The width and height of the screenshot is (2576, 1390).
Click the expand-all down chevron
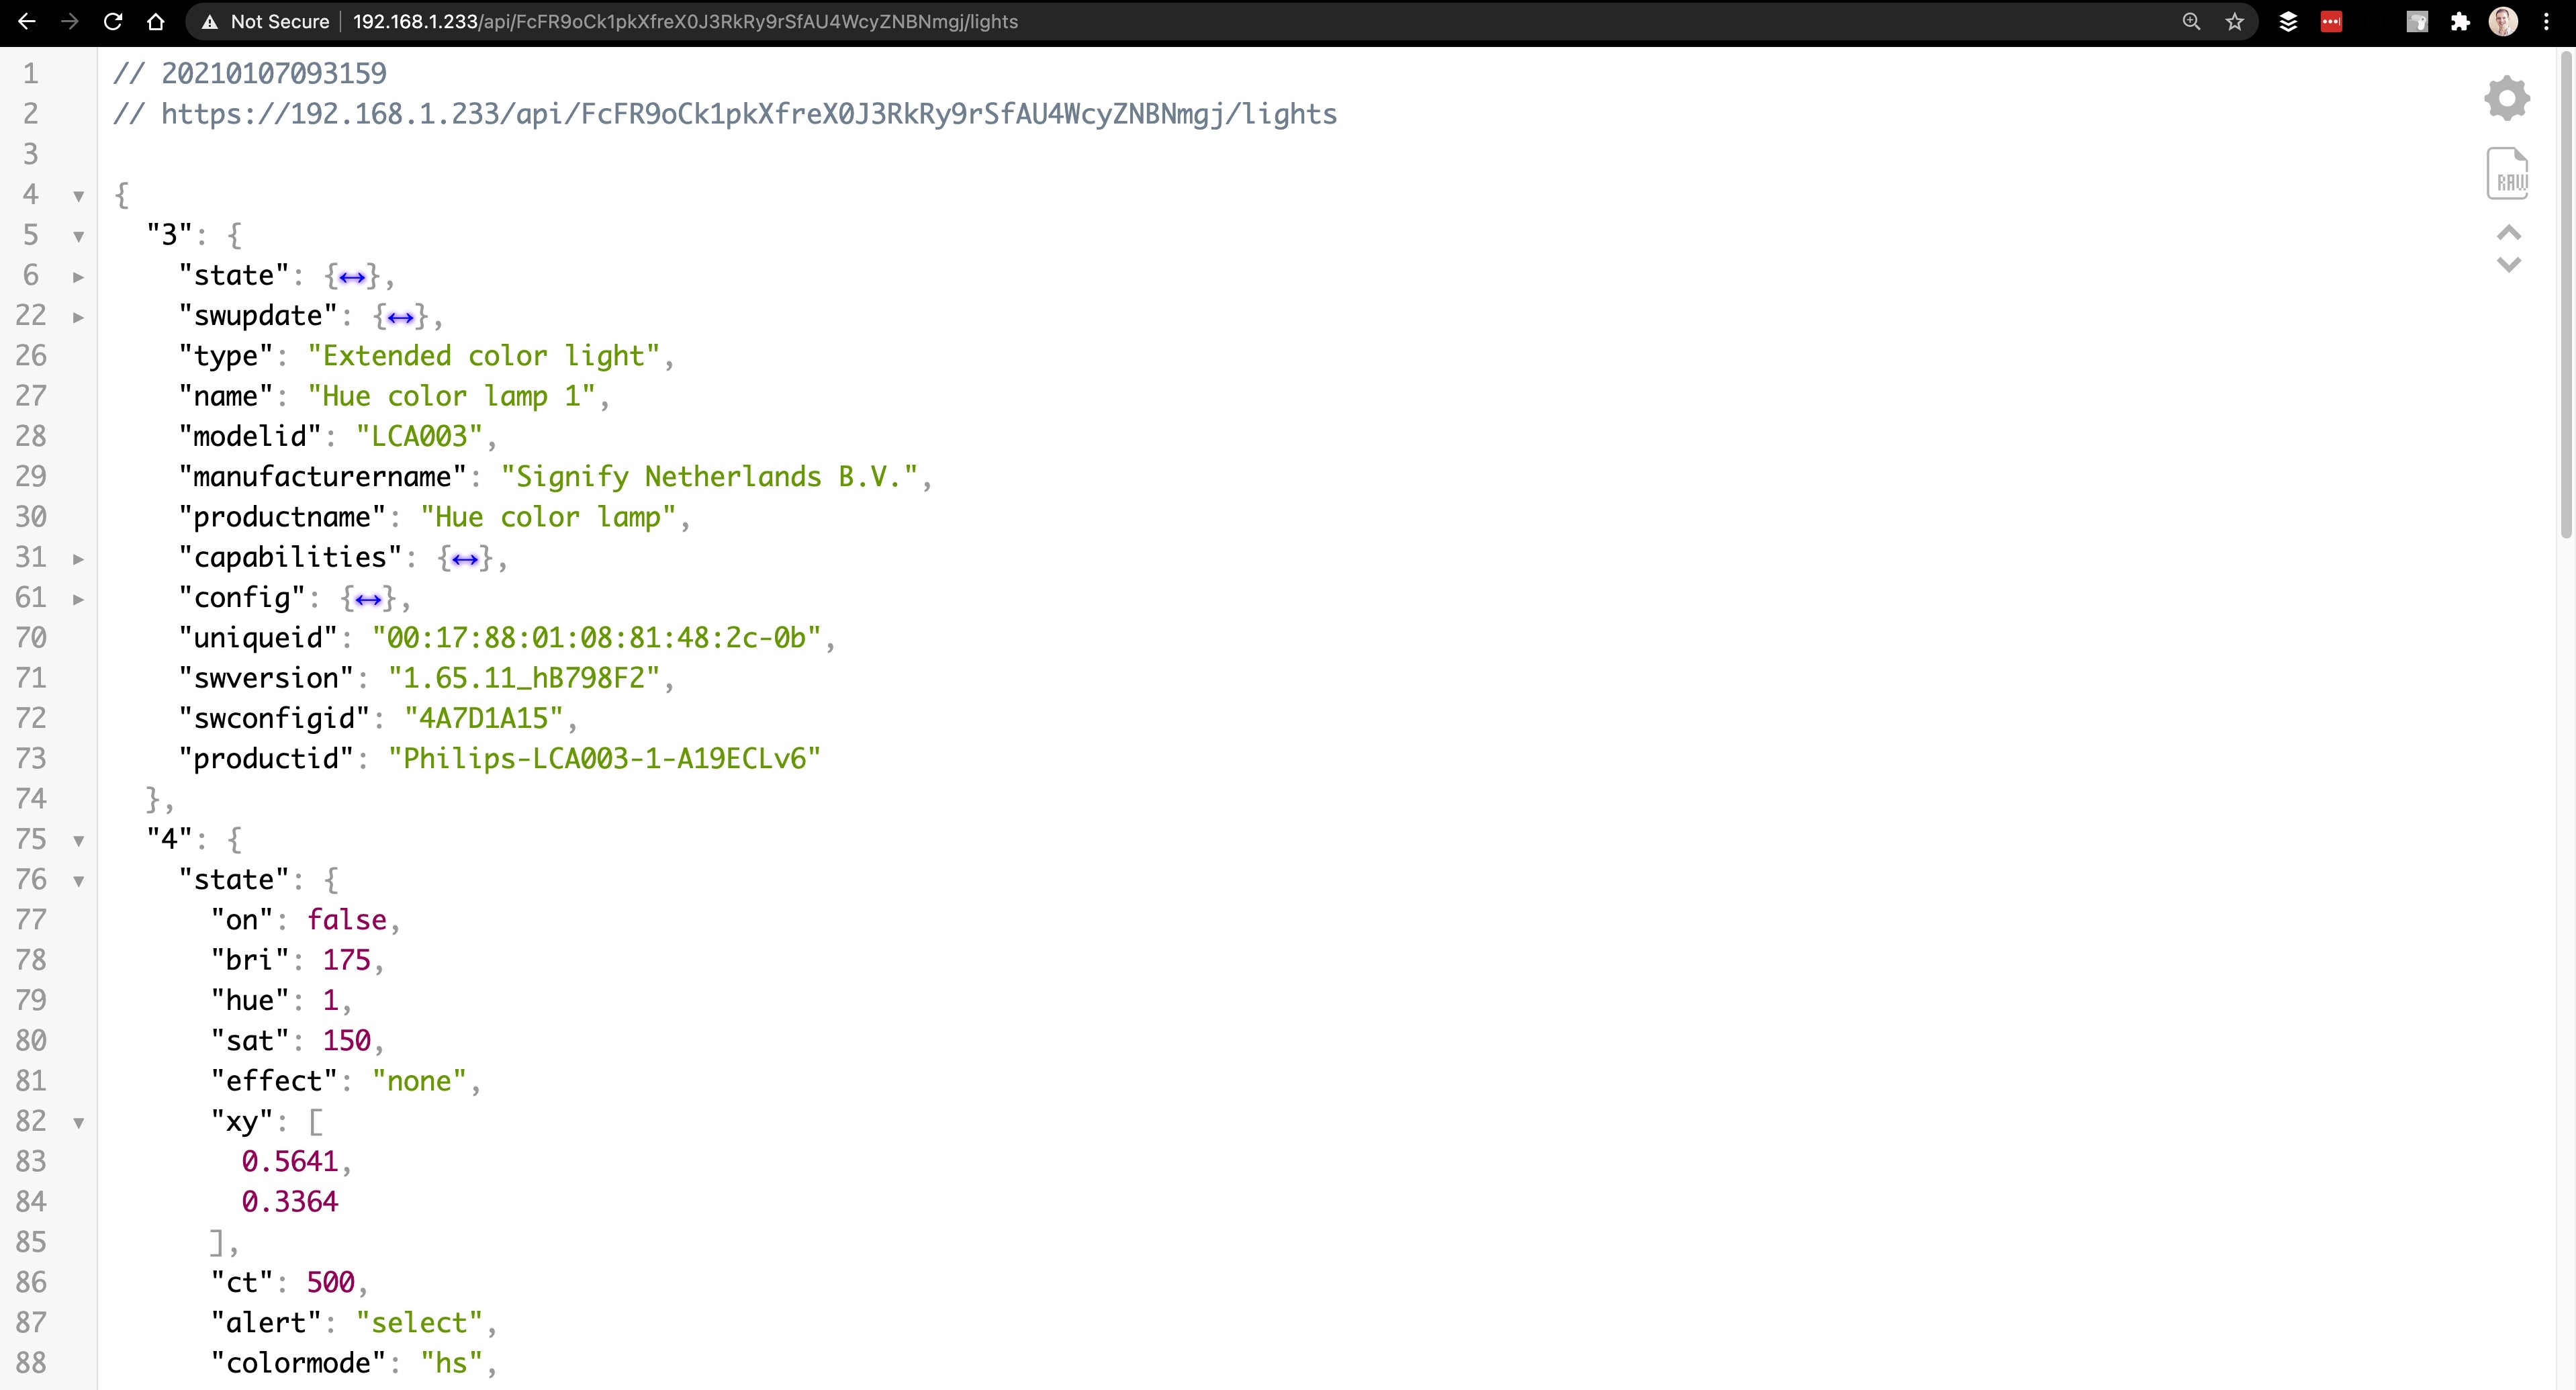pos(2508,265)
